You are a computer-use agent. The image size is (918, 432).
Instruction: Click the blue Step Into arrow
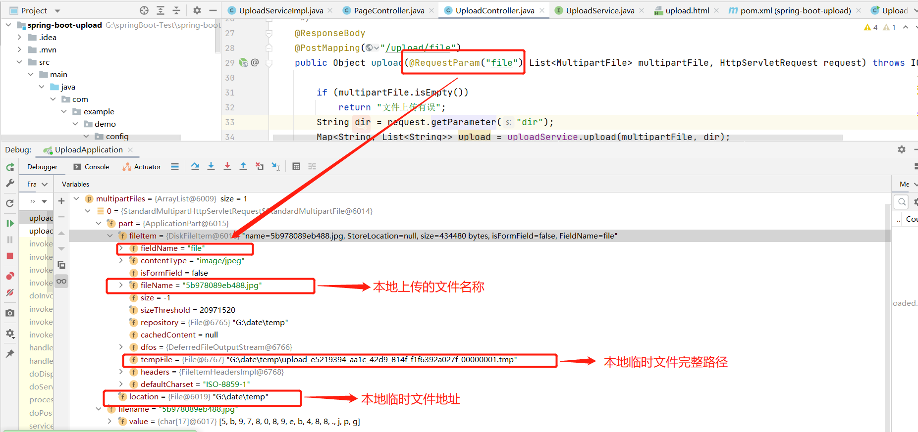211,167
